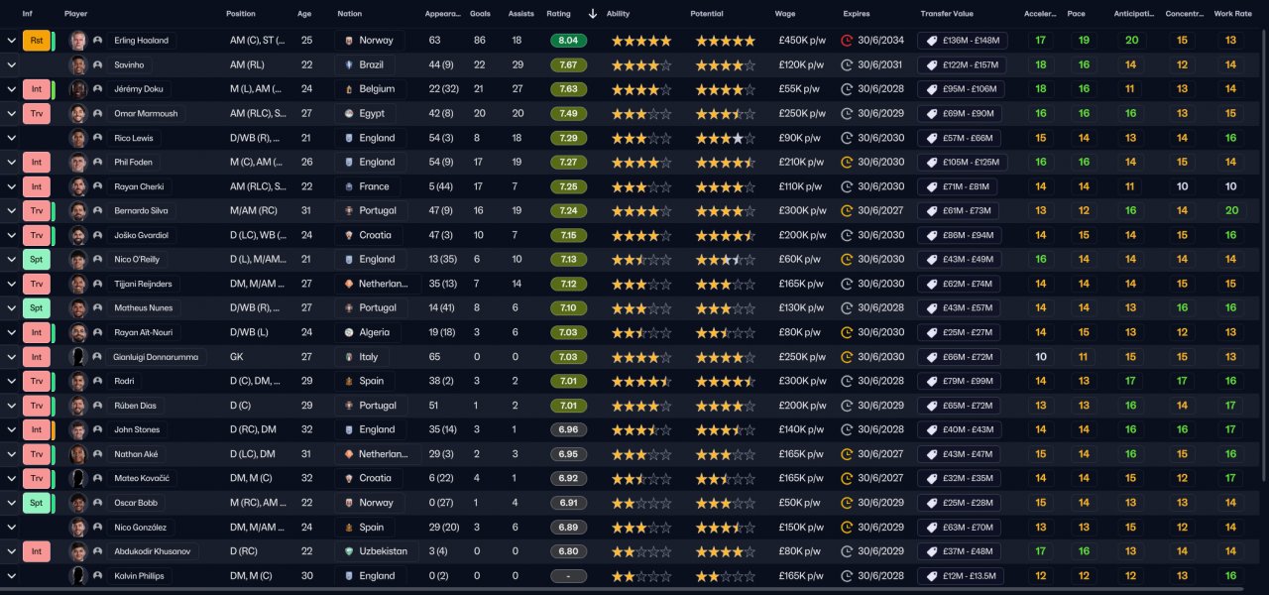1269x595 pixels.
Task: Click Oscar Bobb's transfer value £25M - £28M
Action: point(962,502)
